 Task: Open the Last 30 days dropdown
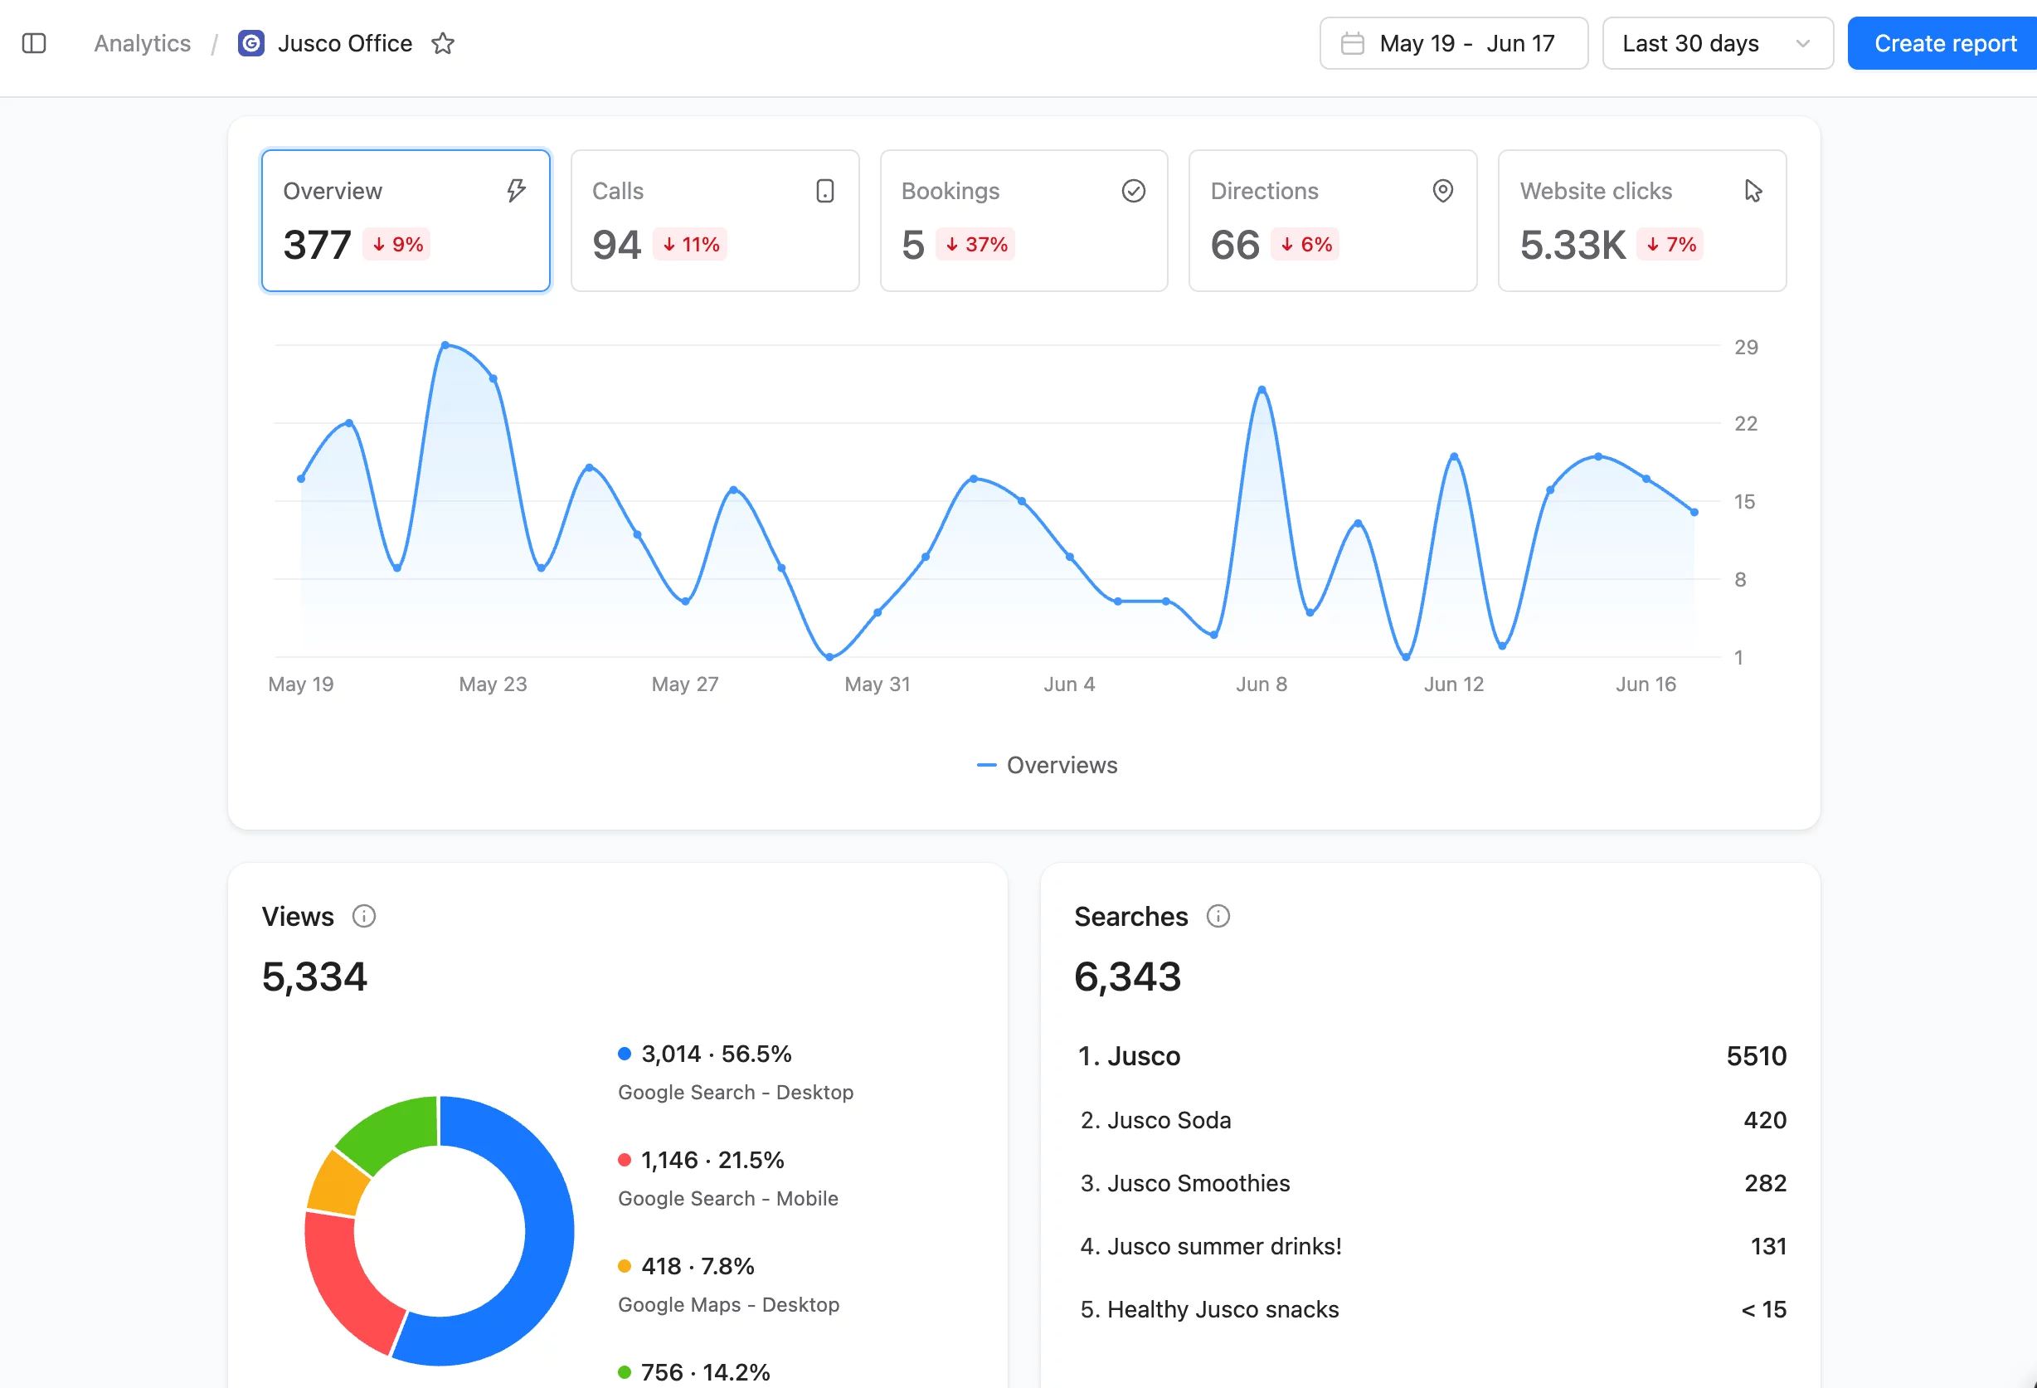1717,43
